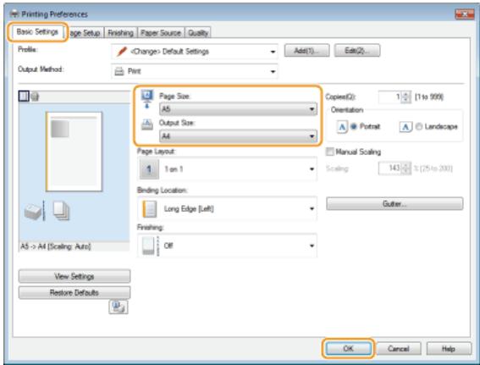Viewport: 480px width, 365px height.
Task: Click the stacked pages icon in preview
Action: coord(61,211)
